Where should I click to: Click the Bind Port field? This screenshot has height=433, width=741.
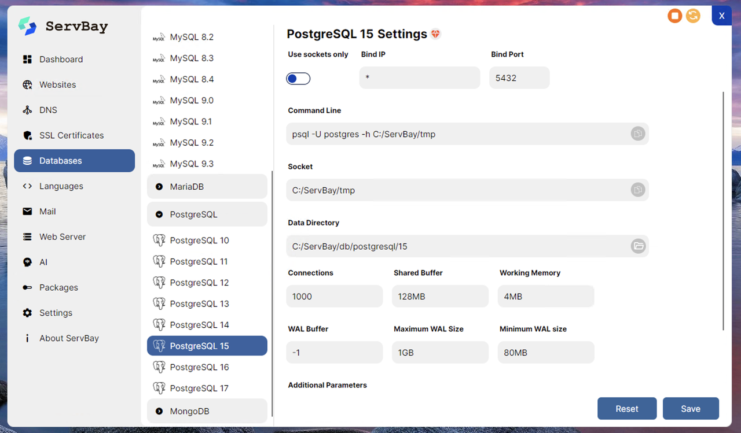click(519, 77)
